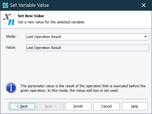Viewport: 152px width, 114px height.
Task: Click the 'Set a new value' description text
Action: [x=51, y=22]
